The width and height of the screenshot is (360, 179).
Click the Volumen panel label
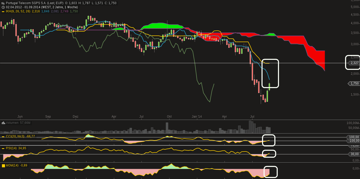(x=12, y=123)
